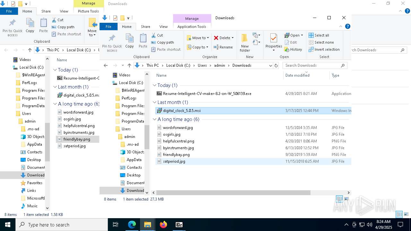Image resolution: width=411 pixels, height=231 pixels.
Task: Click the Cut button in the back window
Action: [x=57, y=20]
